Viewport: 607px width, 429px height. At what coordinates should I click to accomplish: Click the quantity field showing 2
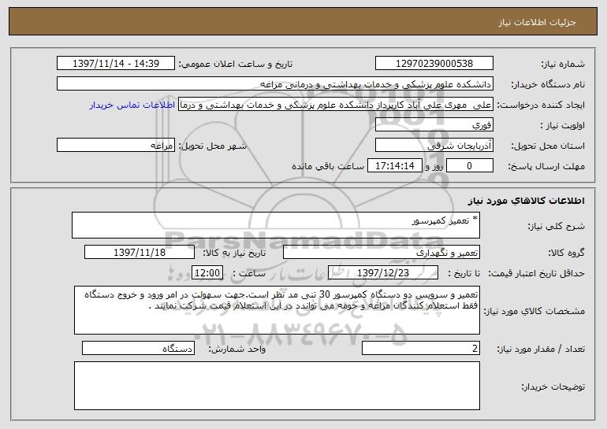(x=421, y=348)
